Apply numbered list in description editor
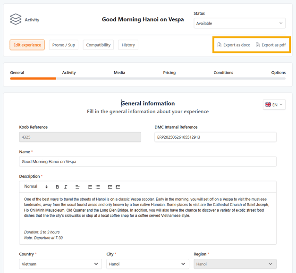296x273 pixels. tap(90, 187)
